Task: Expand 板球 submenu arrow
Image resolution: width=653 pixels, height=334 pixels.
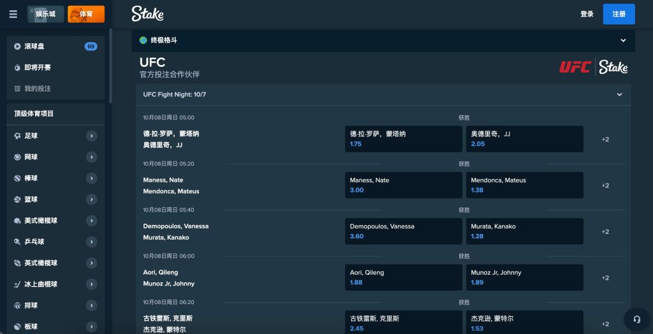Action: tap(92, 327)
